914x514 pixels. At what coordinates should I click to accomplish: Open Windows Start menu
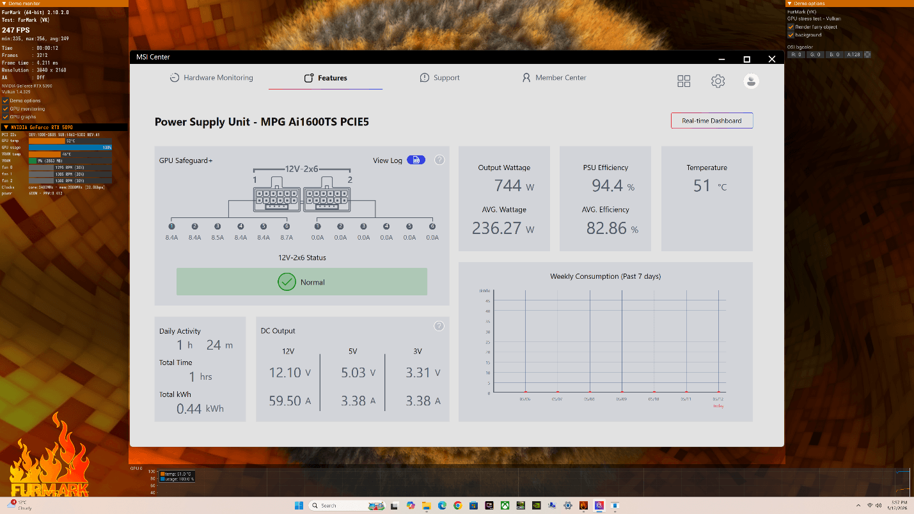pos(299,505)
